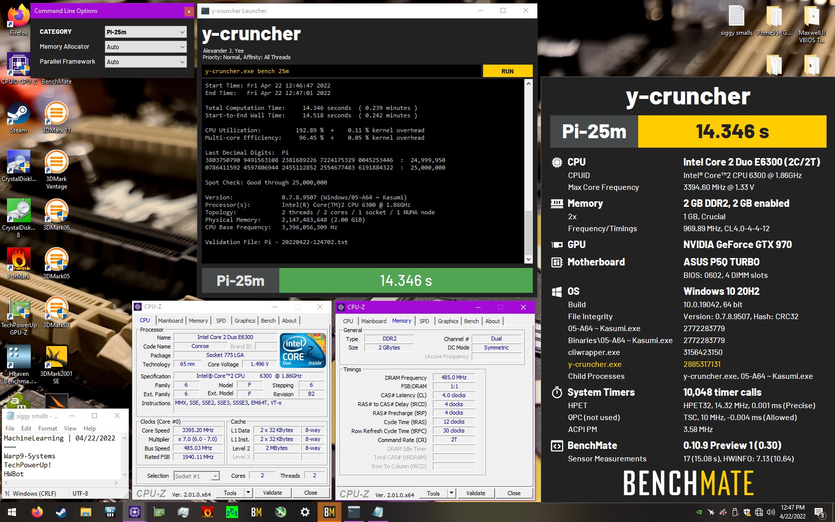Open the 3DMark 11 shortcut

tap(56, 117)
